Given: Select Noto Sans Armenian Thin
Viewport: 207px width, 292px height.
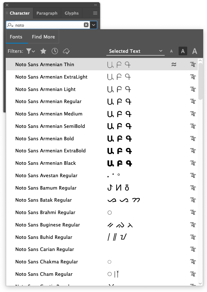Looking at the screenshot, I should (102, 65).
